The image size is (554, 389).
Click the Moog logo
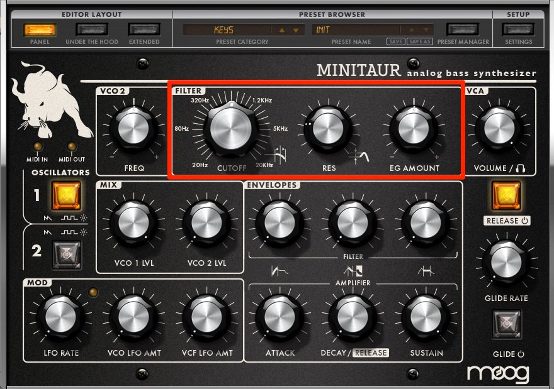pos(498,374)
